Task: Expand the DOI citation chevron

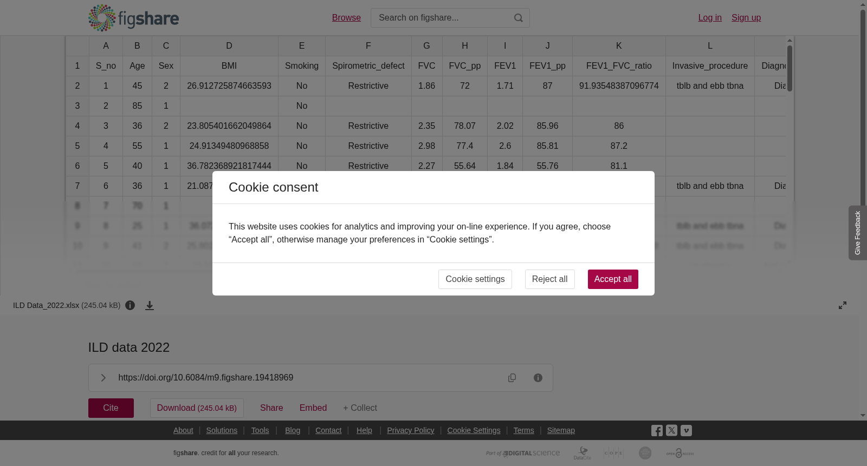Action: pos(103,378)
